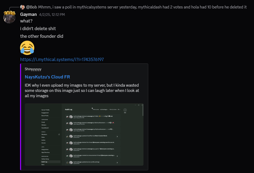Click the embedded audit log screenshot
This screenshot has width=254, height=173.
(84, 135)
